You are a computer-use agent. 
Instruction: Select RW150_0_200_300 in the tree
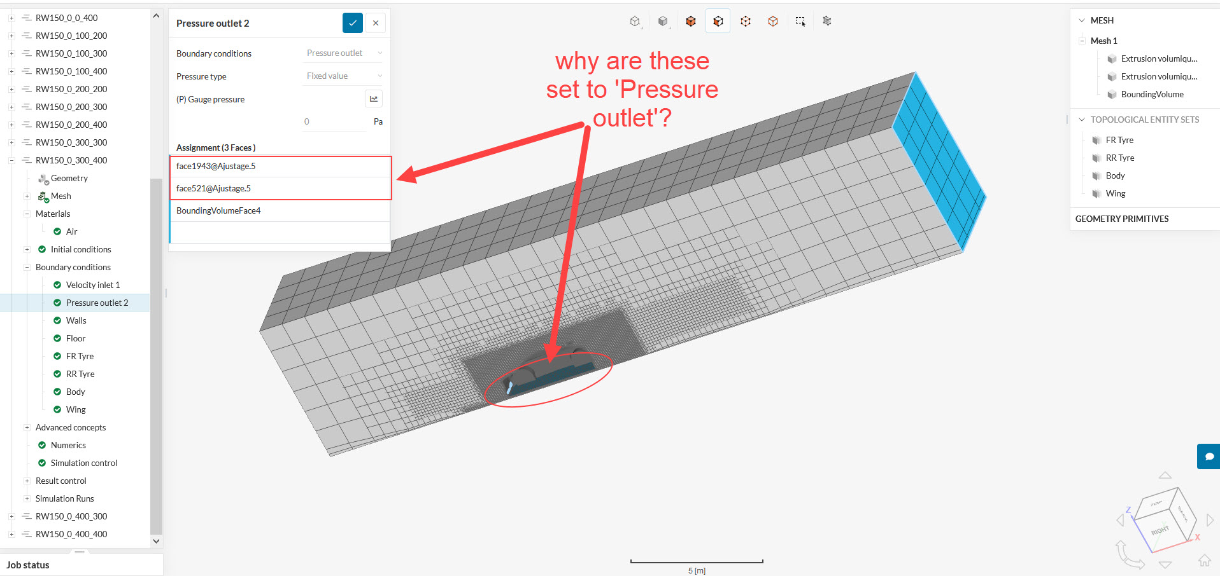pyautogui.click(x=71, y=107)
